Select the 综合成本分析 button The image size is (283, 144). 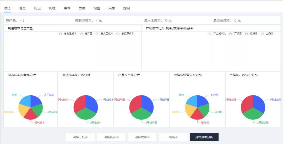tap(204, 137)
